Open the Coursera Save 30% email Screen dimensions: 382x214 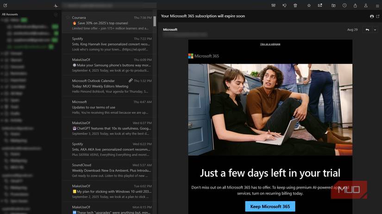(109, 23)
